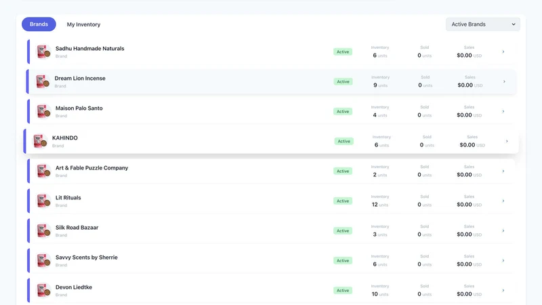Image resolution: width=542 pixels, height=305 pixels.
Task: Click 0 units sold for Maison Palo Santo
Action: point(425,115)
